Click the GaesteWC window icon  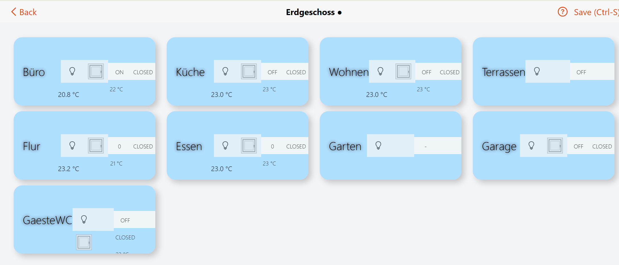click(84, 242)
